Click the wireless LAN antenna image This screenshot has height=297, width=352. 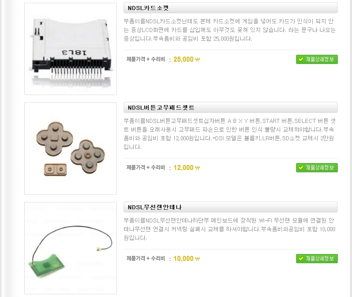(70, 248)
